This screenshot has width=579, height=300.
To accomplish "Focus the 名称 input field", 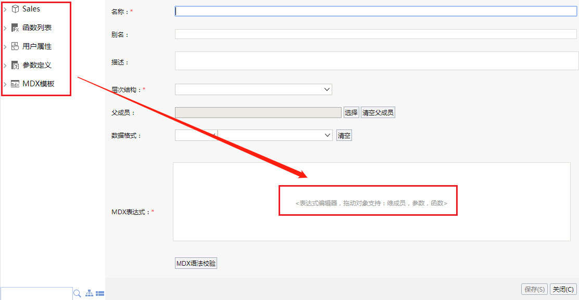I will [375, 11].
